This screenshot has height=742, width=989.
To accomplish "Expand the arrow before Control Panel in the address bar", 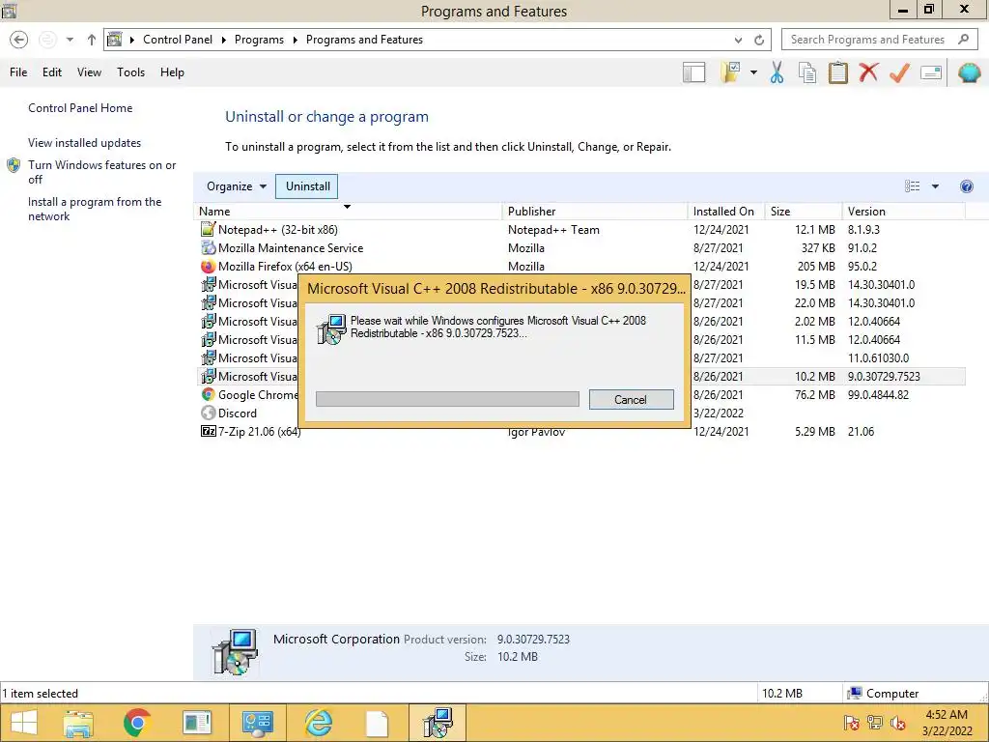I will pos(132,40).
